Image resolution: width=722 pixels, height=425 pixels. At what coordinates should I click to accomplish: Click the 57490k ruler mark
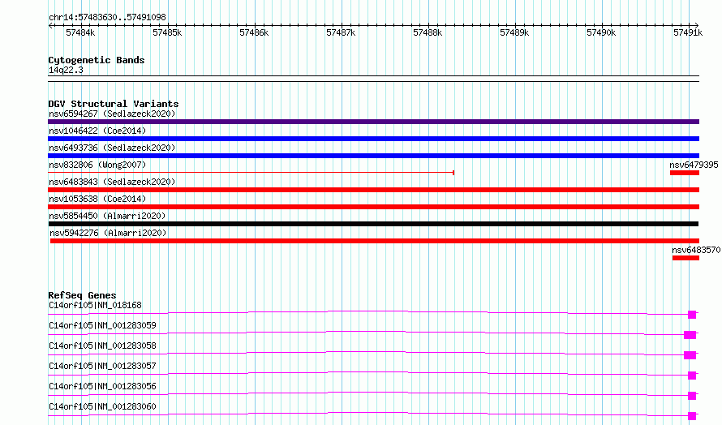click(x=601, y=32)
